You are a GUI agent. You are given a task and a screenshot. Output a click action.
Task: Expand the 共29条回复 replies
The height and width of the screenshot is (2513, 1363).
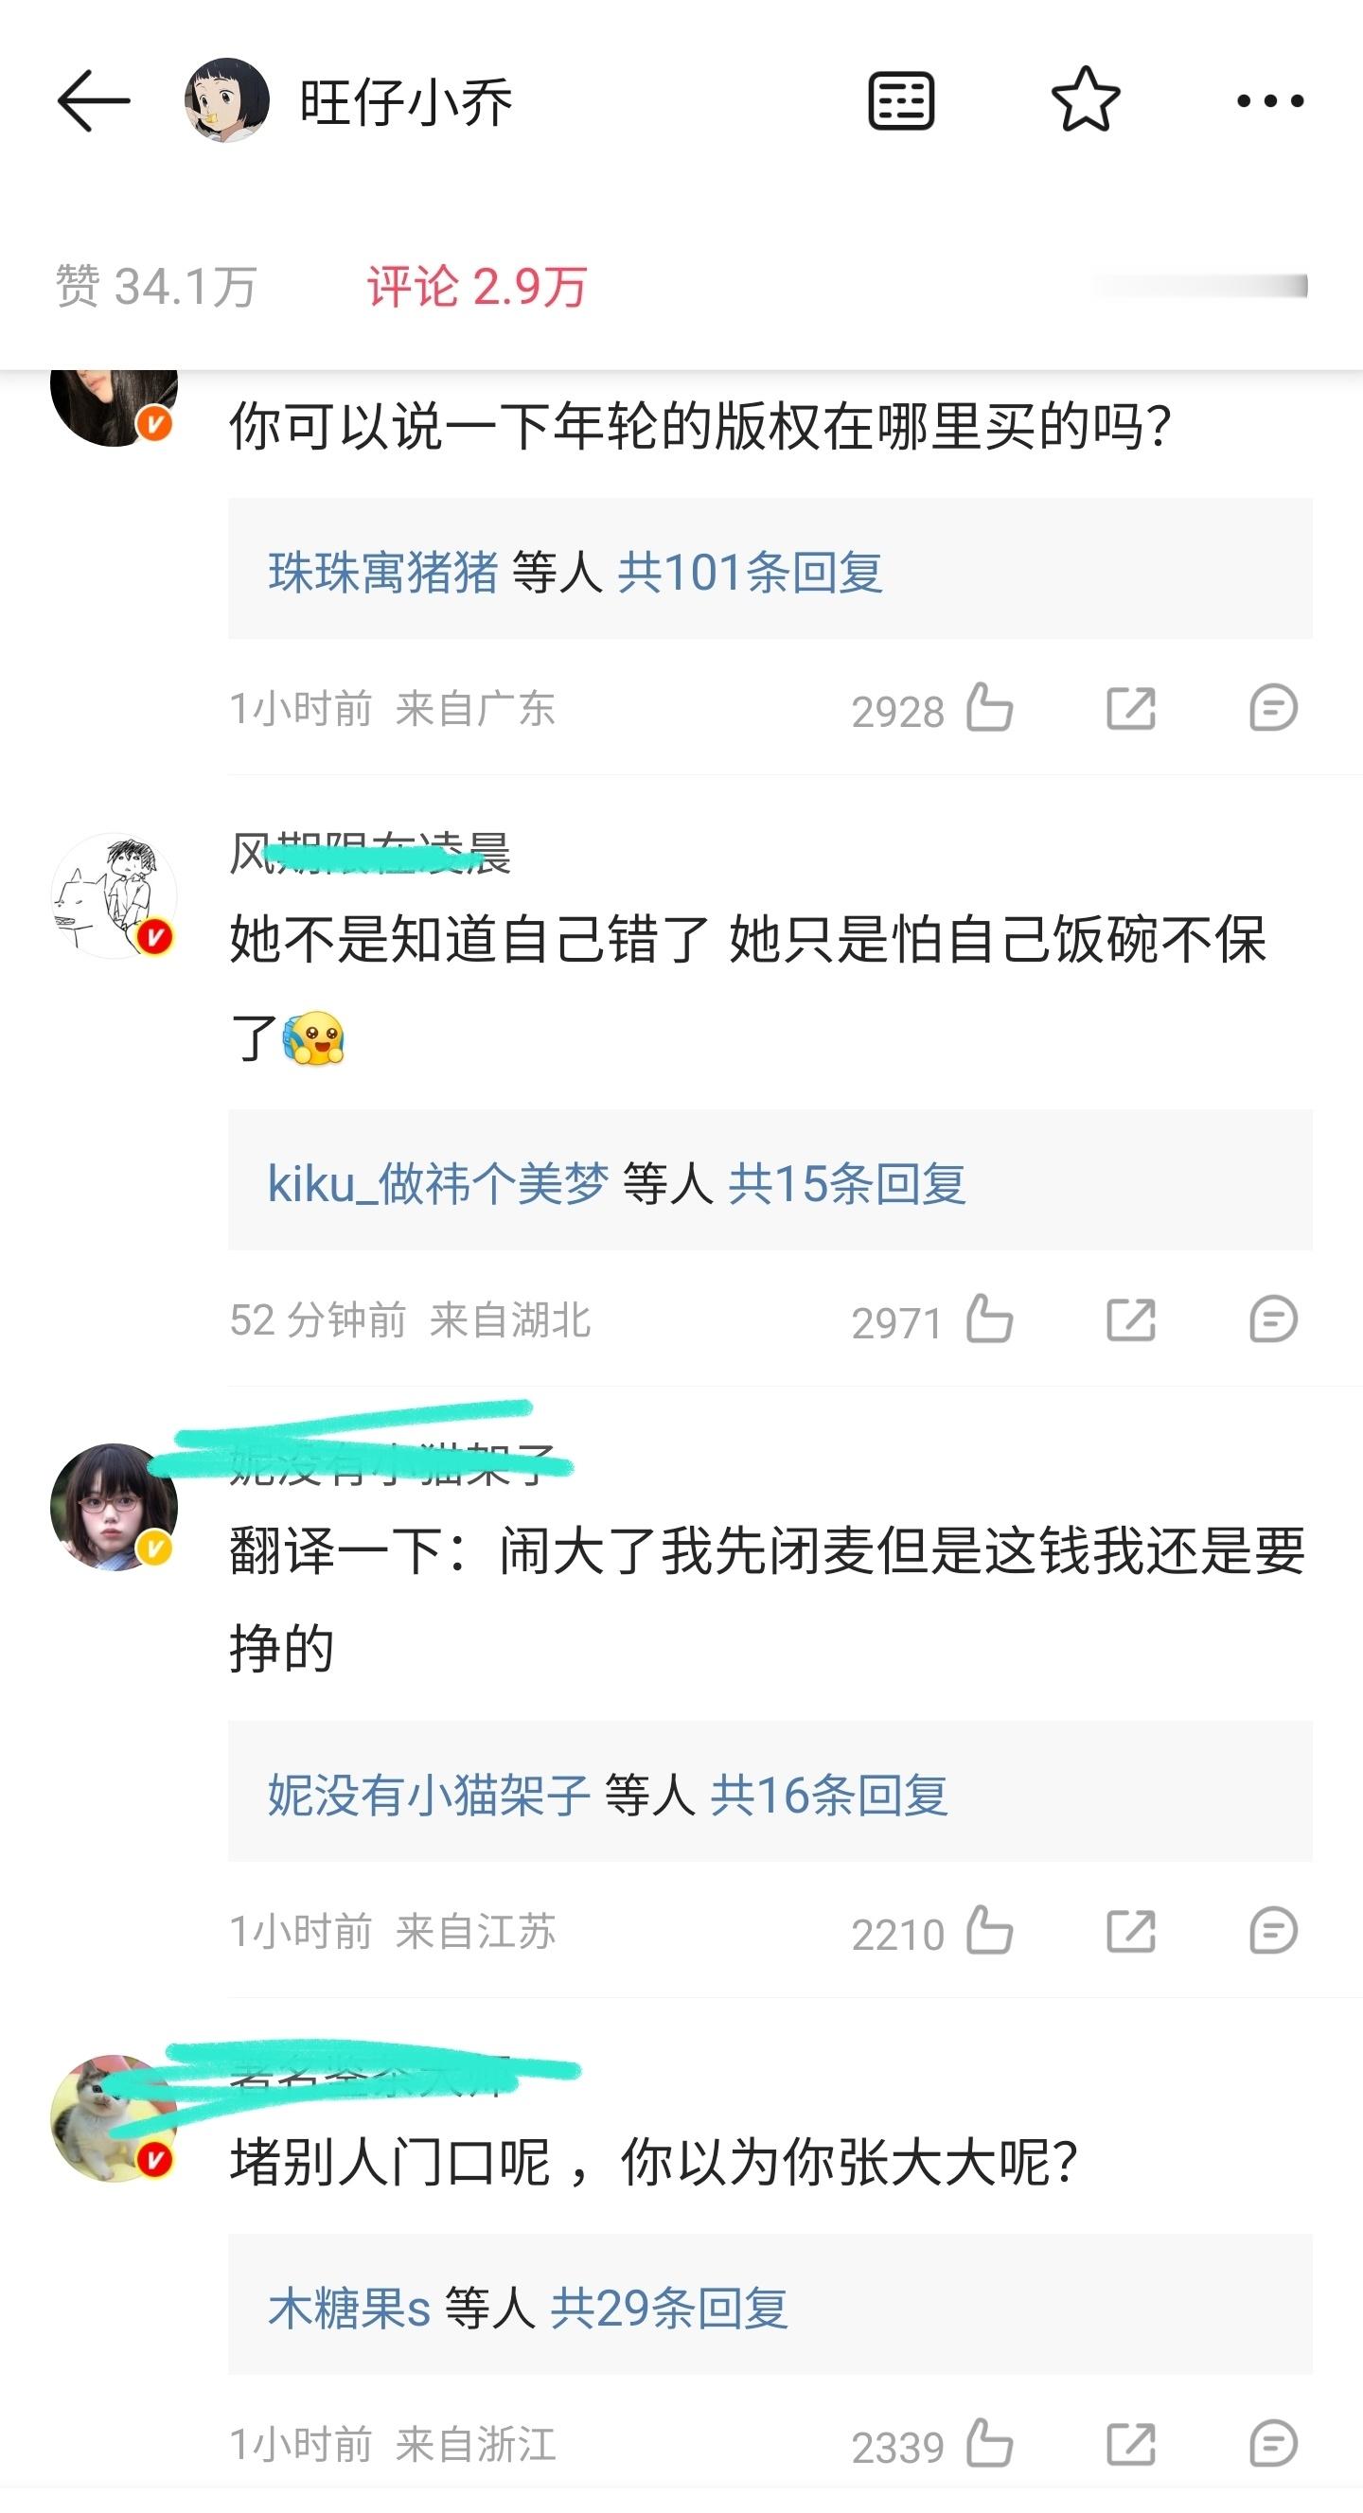(669, 2309)
